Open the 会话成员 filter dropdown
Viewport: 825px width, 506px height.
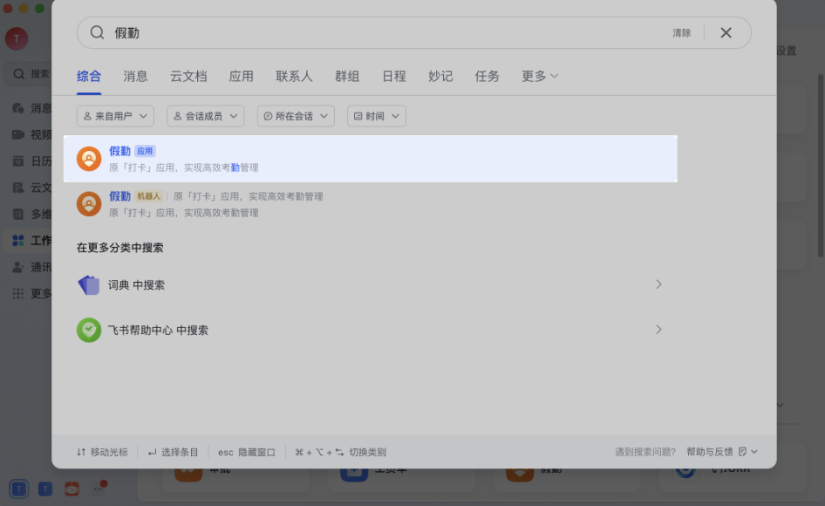coord(206,116)
